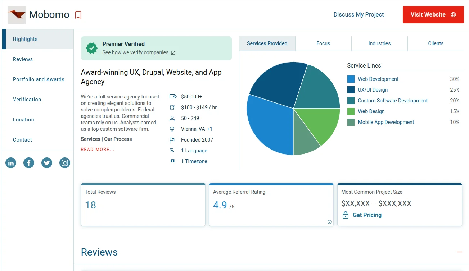
Task: Go to Reviews in the sidebar
Action: pyautogui.click(x=38, y=59)
